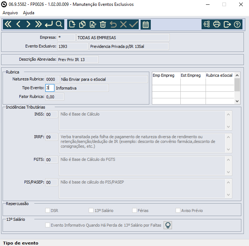Viewport: 249px width, 246px height.
Task: Click the Não é Base de Cálculo do FGTS text
Action: [88, 159]
